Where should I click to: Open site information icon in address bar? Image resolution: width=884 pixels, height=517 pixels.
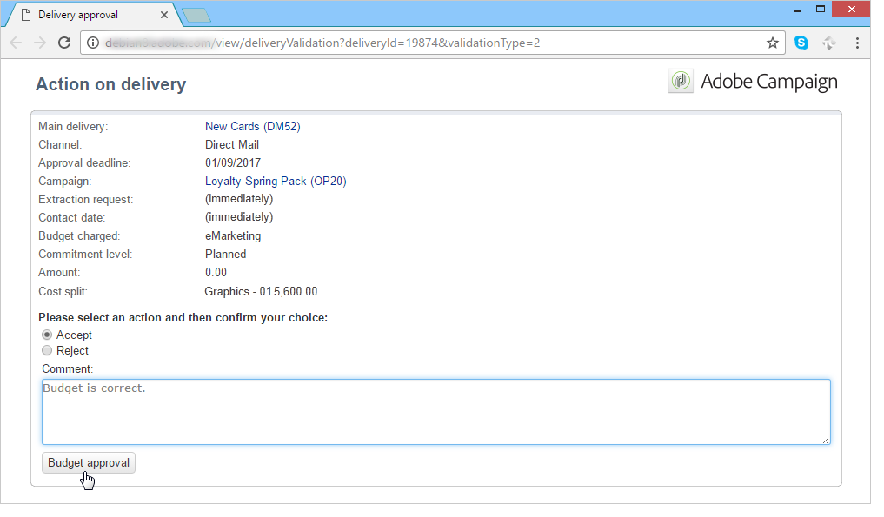pos(93,43)
